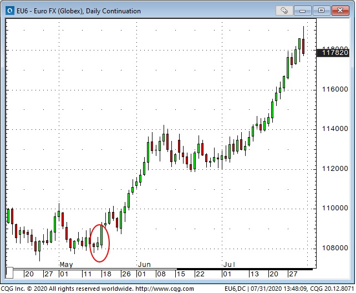
Task: Minimize the Euro FX chart window
Action: point(303,11)
